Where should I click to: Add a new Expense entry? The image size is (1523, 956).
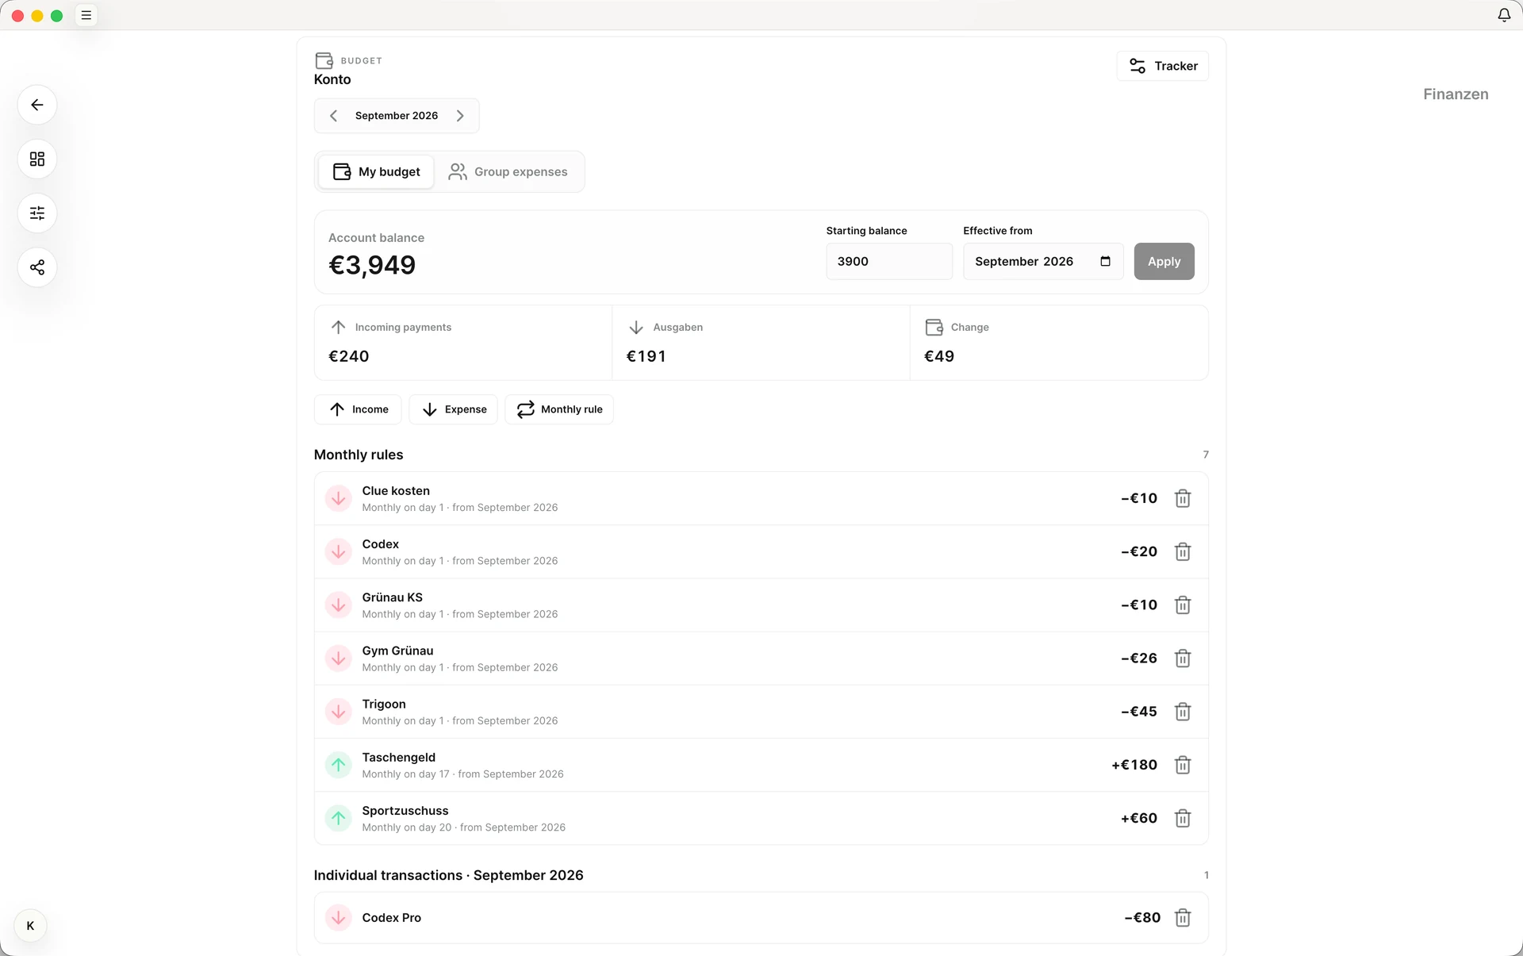pyautogui.click(x=454, y=409)
